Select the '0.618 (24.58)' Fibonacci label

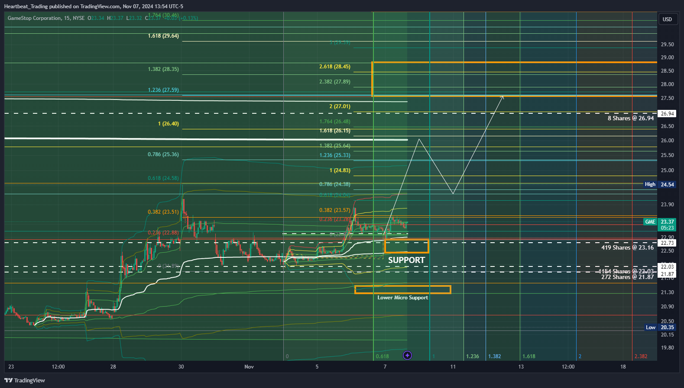click(163, 178)
